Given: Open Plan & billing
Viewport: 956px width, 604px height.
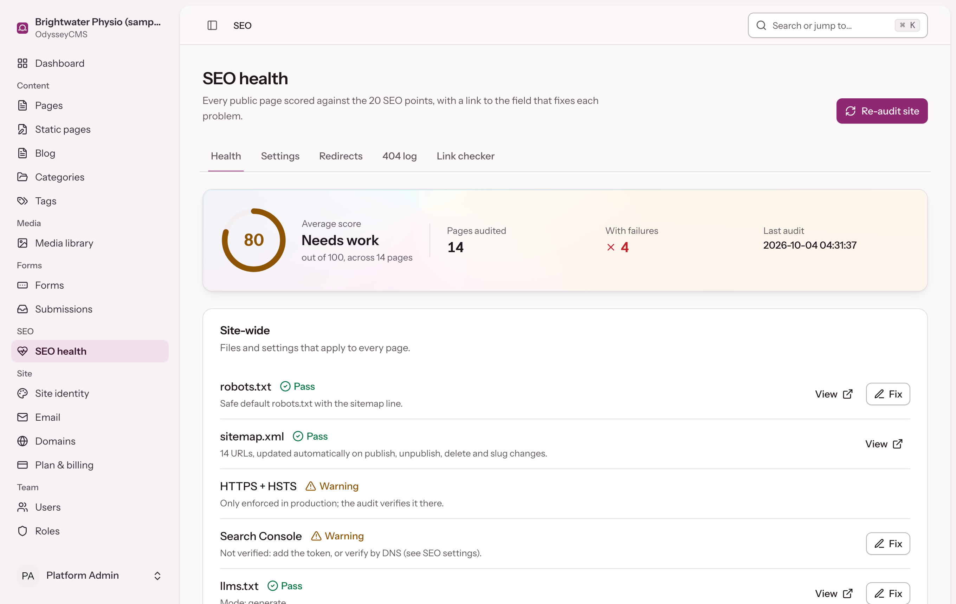Looking at the screenshot, I should point(90,465).
